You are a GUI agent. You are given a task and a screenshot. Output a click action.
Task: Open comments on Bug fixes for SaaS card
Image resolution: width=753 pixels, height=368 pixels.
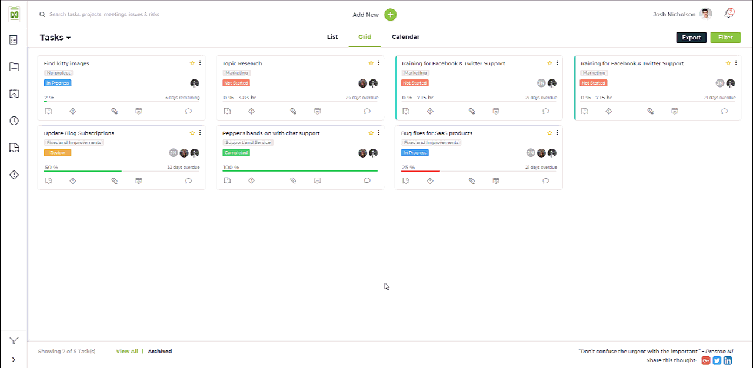coord(546,181)
